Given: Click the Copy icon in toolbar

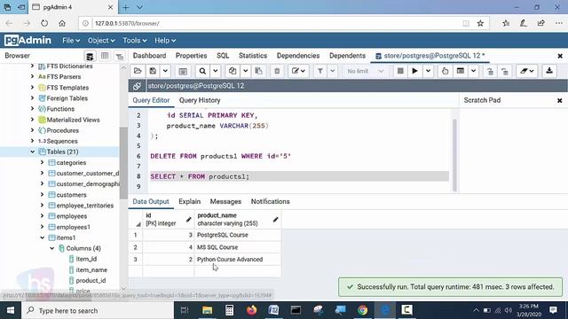Looking at the screenshot, I should coord(233,71).
